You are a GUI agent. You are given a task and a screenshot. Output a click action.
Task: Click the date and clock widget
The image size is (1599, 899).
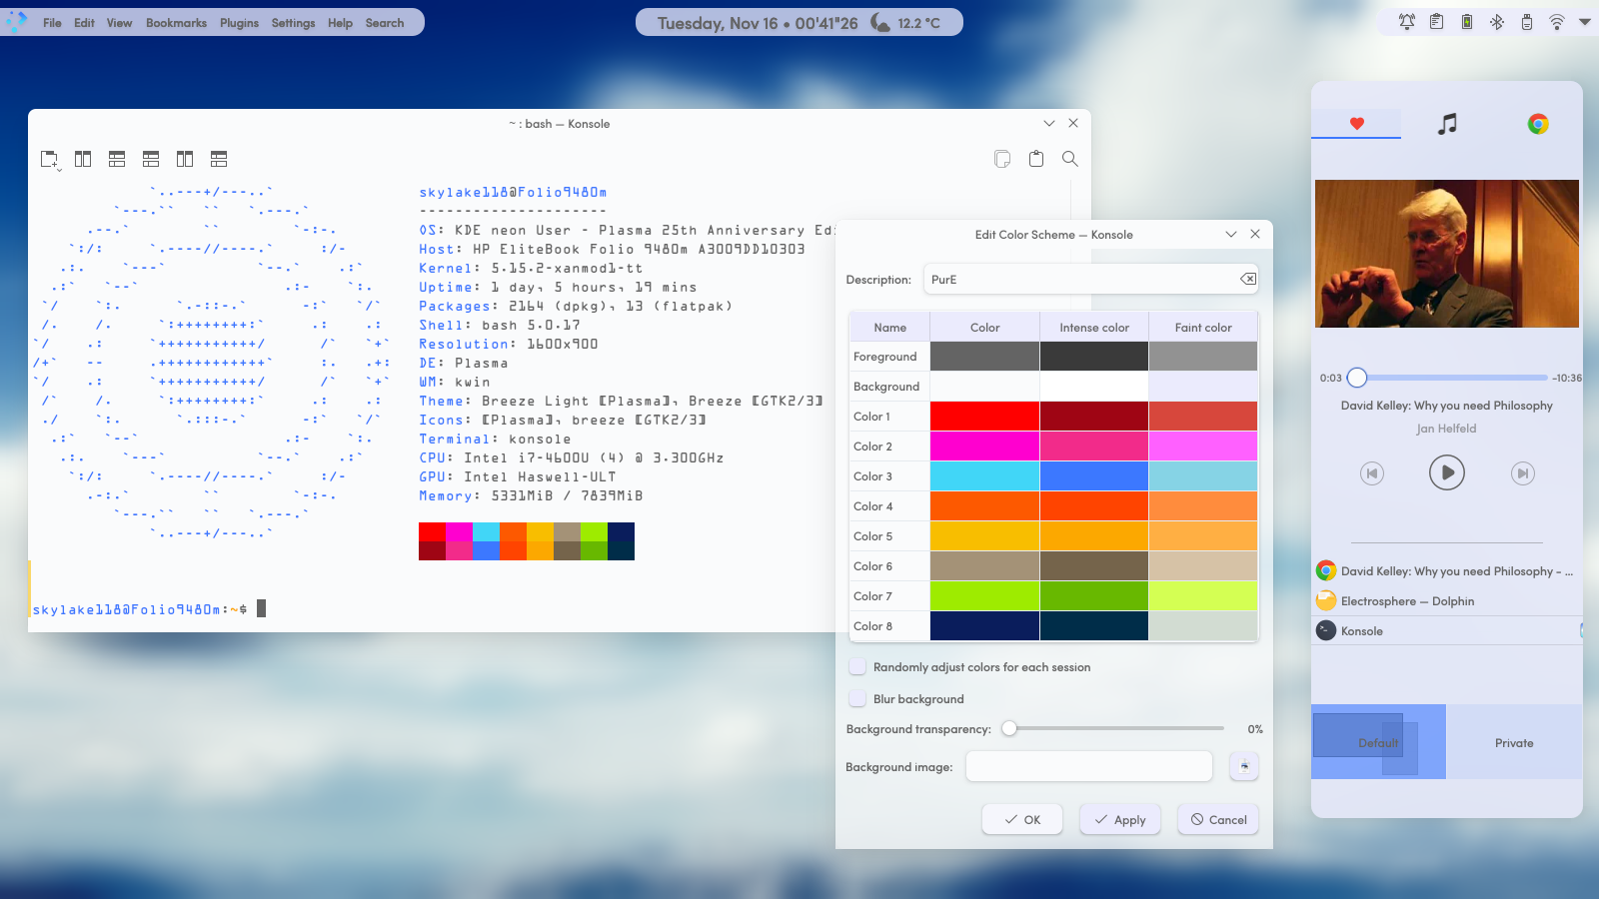(x=758, y=23)
